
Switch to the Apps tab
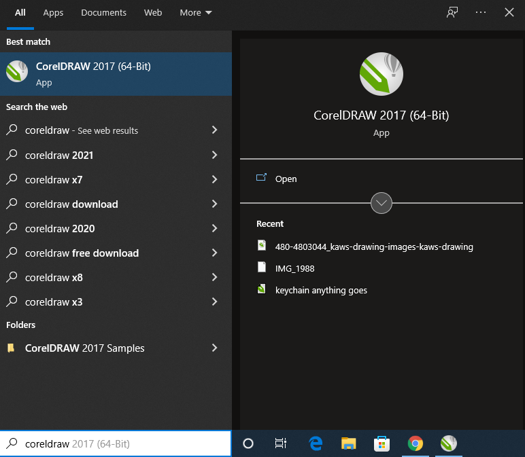(53, 13)
